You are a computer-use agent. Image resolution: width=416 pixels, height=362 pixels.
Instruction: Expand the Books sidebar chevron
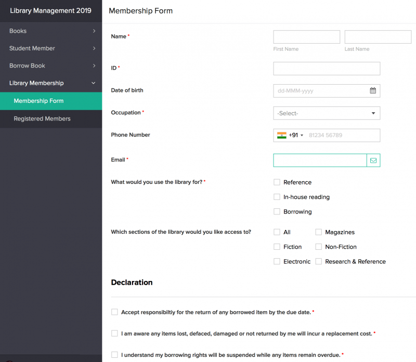(x=94, y=31)
